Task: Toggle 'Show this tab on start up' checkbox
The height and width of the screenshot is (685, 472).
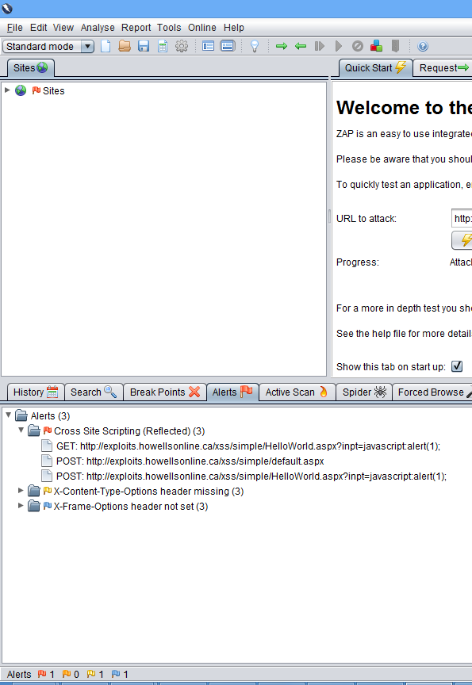Action: point(457,366)
